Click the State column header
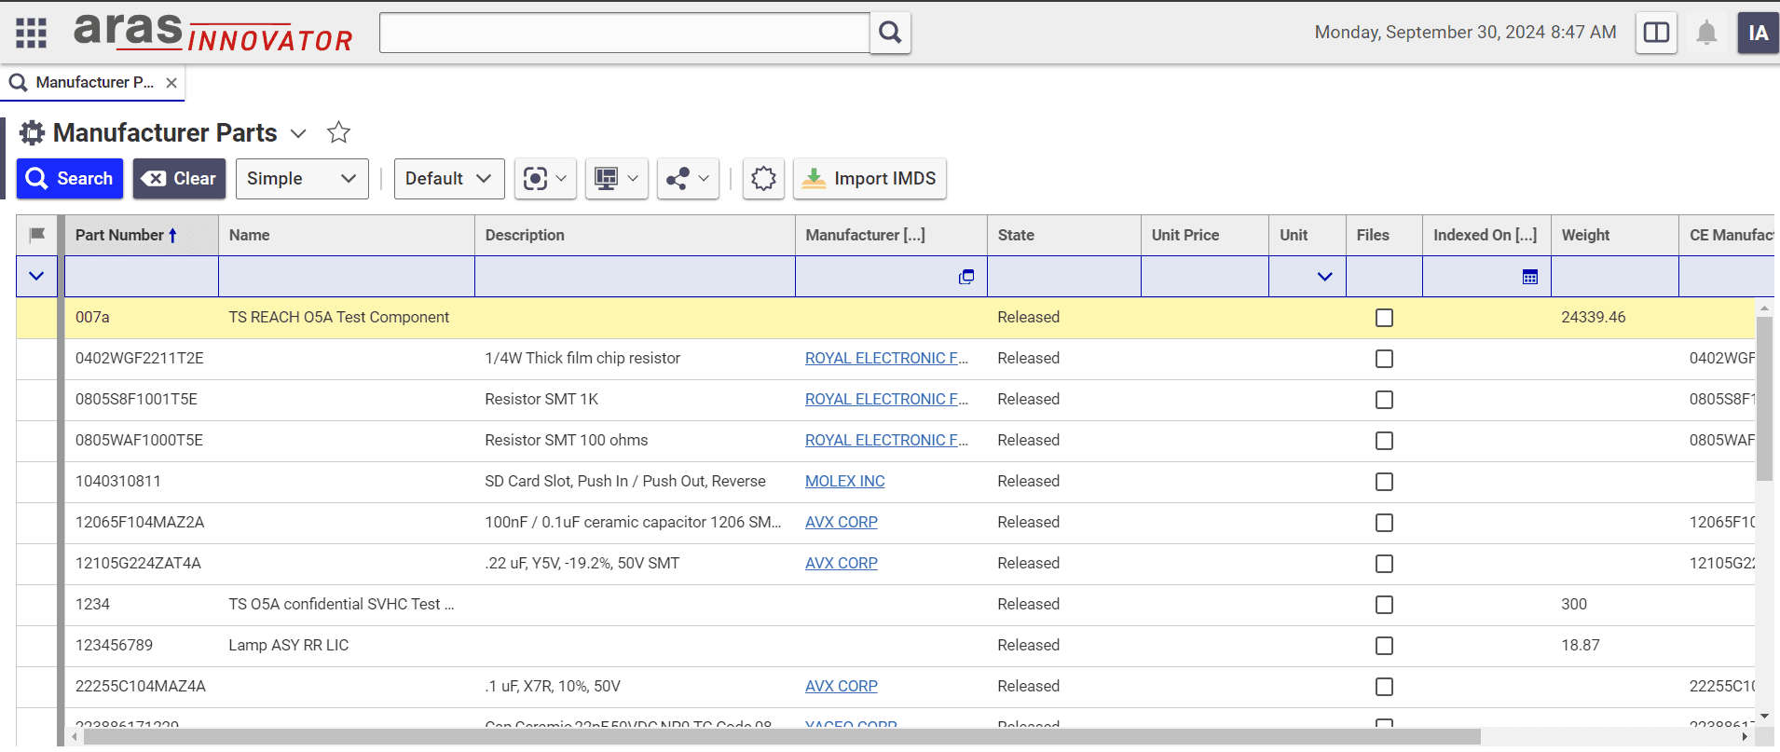Viewport: 1780px width, 752px height. tap(1064, 235)
